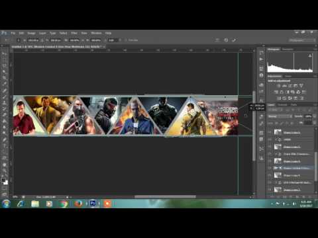The image size is (318, 238).
Task: Open the Normal blend mode dropdown
Action: (280, 116)
